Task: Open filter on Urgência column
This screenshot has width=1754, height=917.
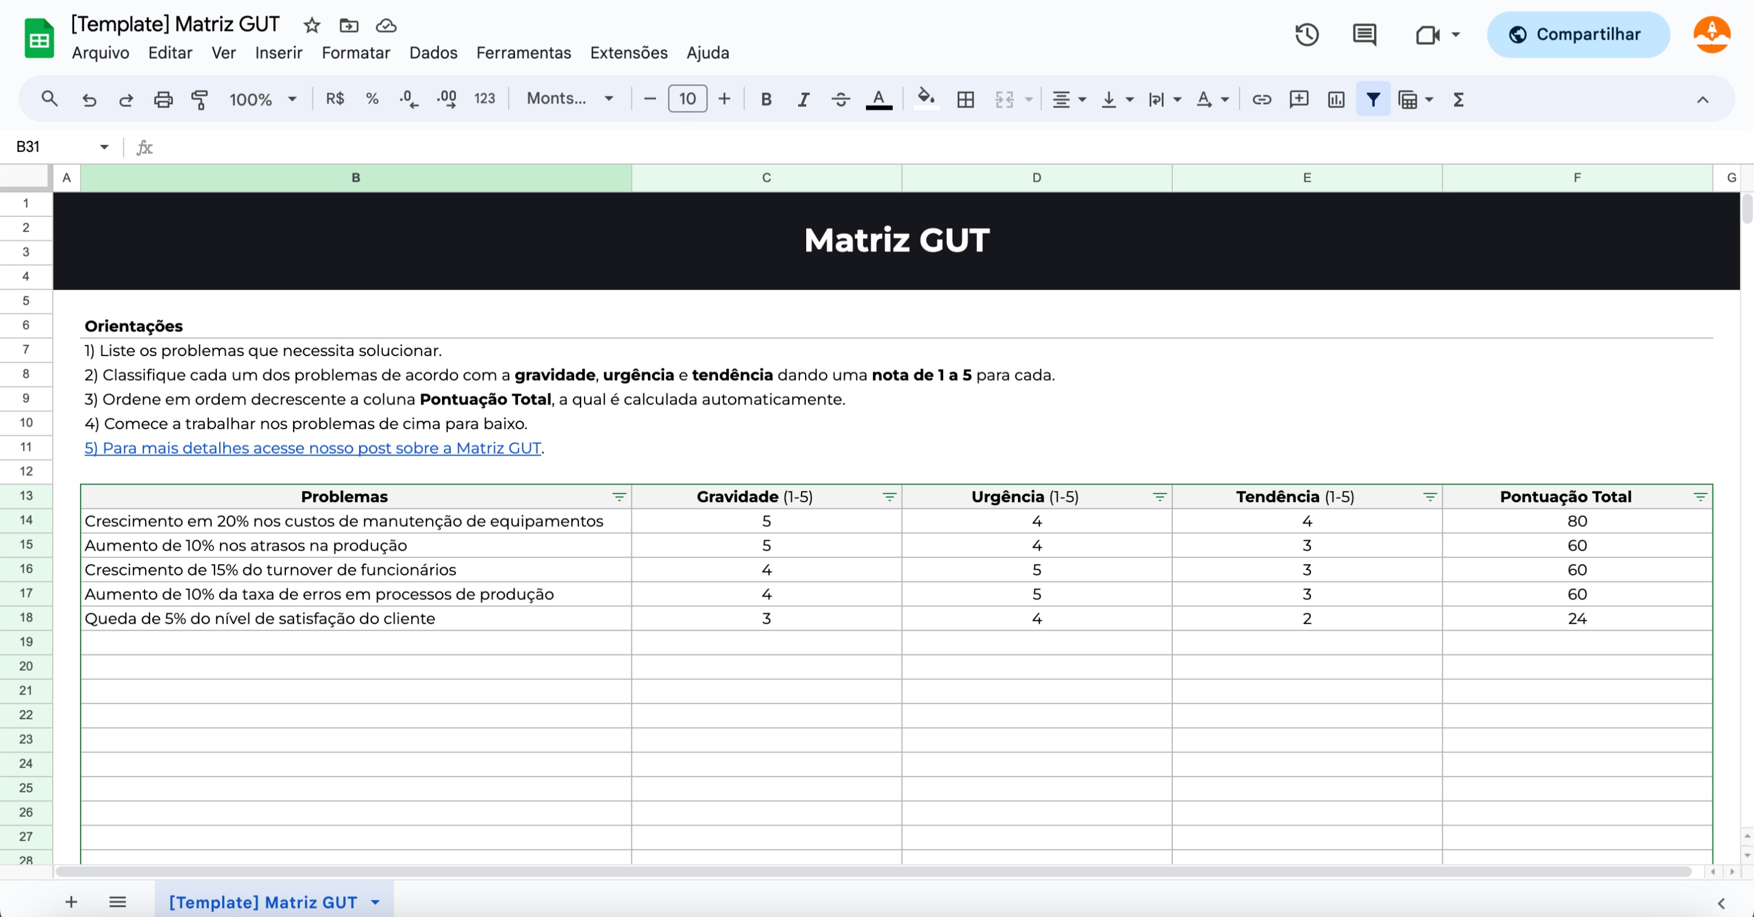Action: (1159, 497)
